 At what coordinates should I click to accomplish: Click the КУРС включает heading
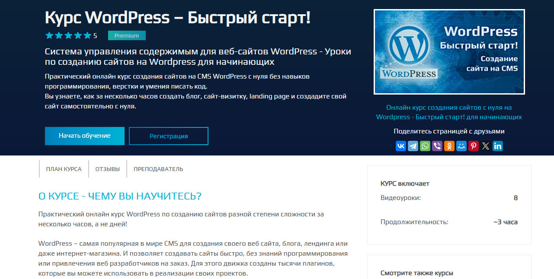pyautogui.click(x=405, y=184)
